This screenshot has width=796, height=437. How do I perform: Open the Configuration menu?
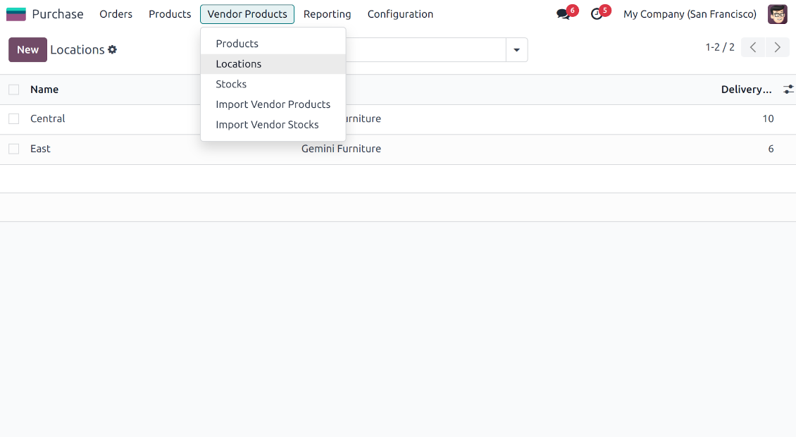[x=400, y=14]
